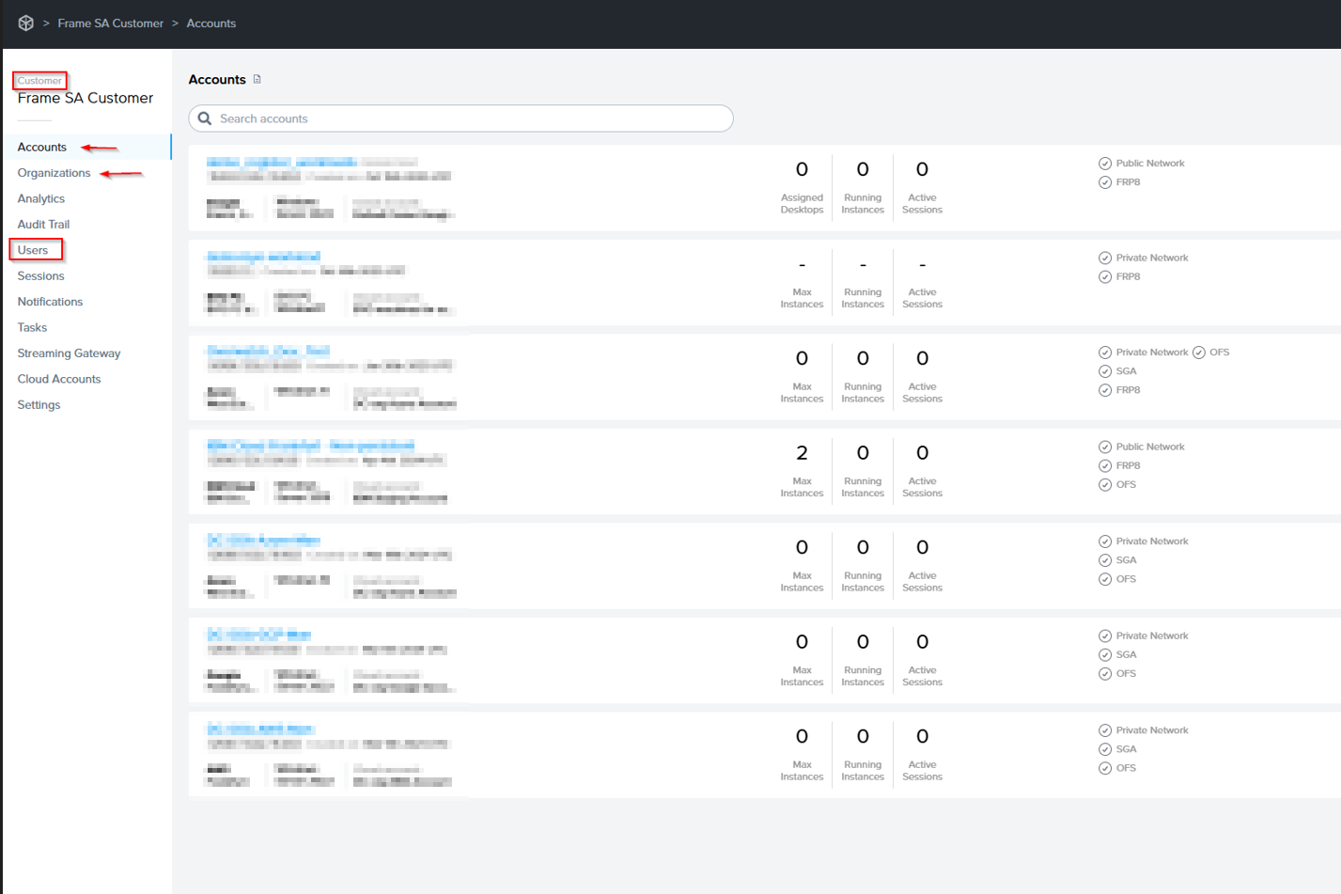Select Audit Trail in the sidebar
1341x894 pixels.
pyautogui.click(x=43, y=225)
